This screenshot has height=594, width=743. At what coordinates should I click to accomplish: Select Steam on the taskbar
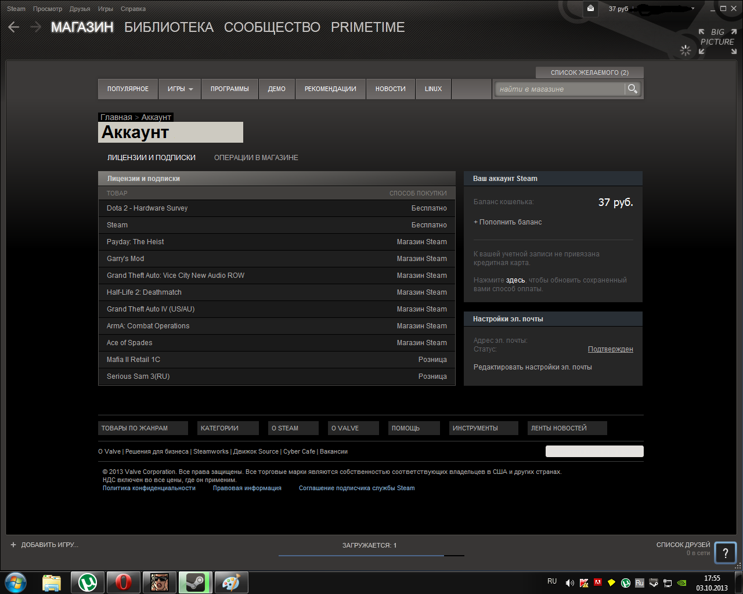point(196,582)
